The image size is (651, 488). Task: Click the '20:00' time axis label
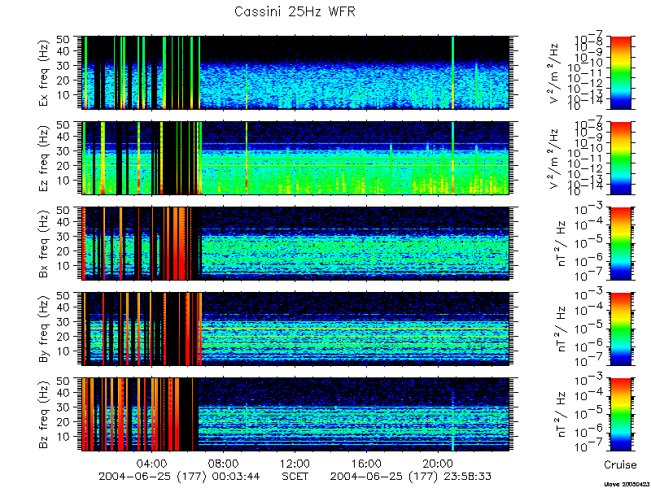[438, 463]
